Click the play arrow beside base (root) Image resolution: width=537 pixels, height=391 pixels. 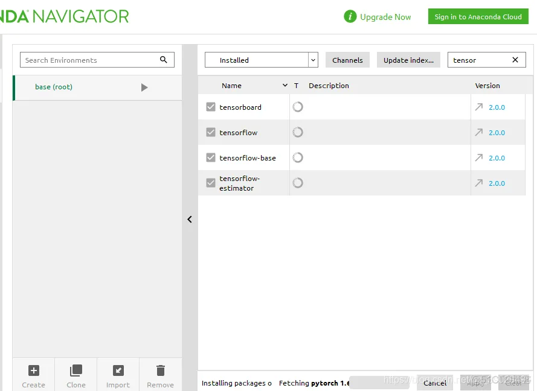tap(144, 87)
